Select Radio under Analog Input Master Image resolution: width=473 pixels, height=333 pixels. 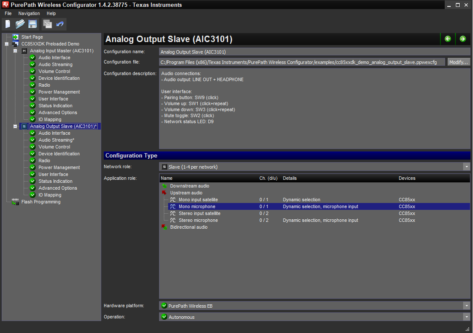coord(44,85)
